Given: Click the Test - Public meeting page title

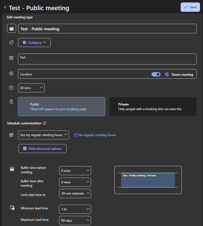Looking at the screenshot, I should click(x=39, y=8).
